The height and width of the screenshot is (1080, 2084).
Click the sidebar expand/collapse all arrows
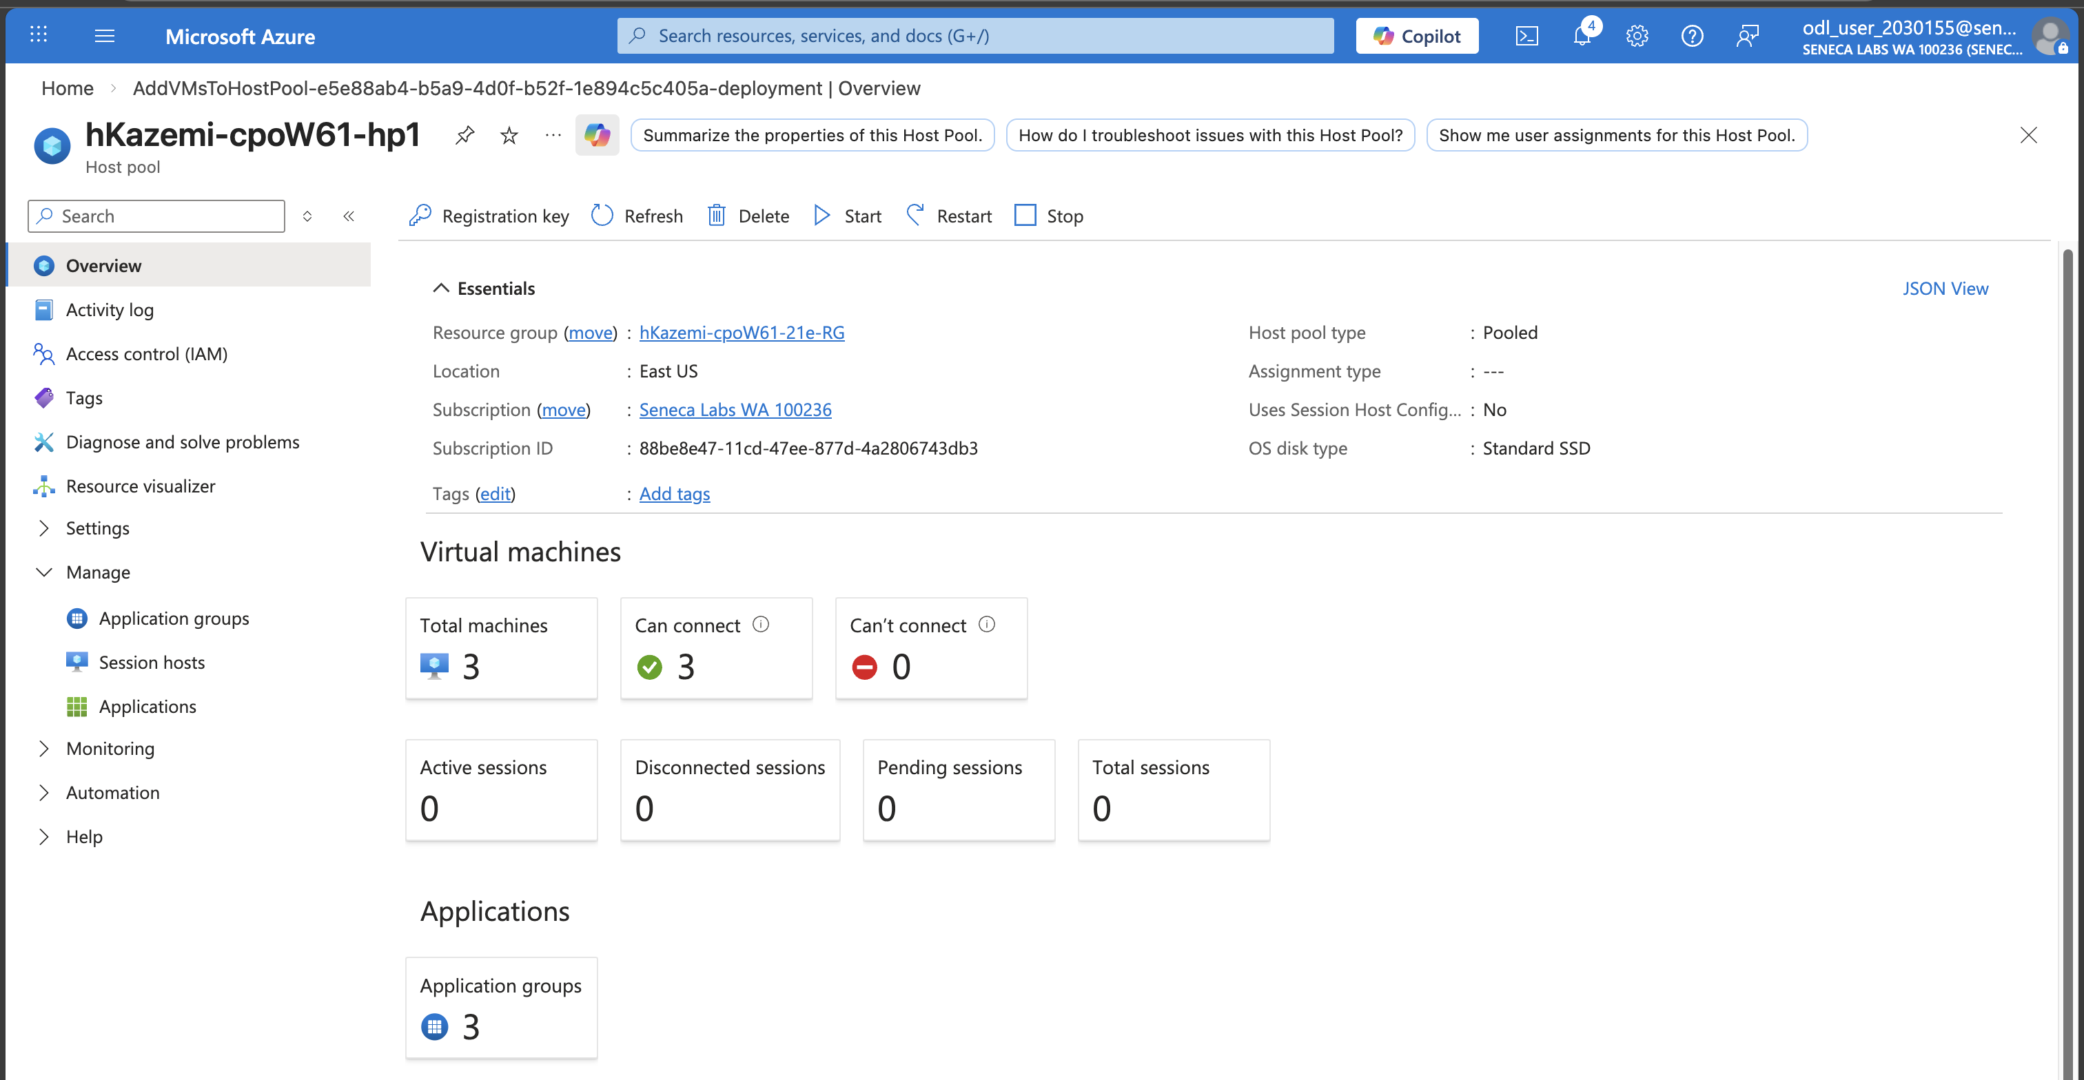(307, 216)
